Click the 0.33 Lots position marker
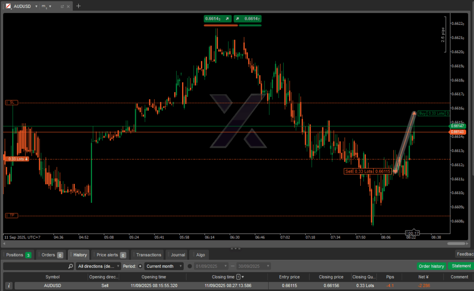The width and height of the screenshot is (474, 291). [x=16, y=159]
